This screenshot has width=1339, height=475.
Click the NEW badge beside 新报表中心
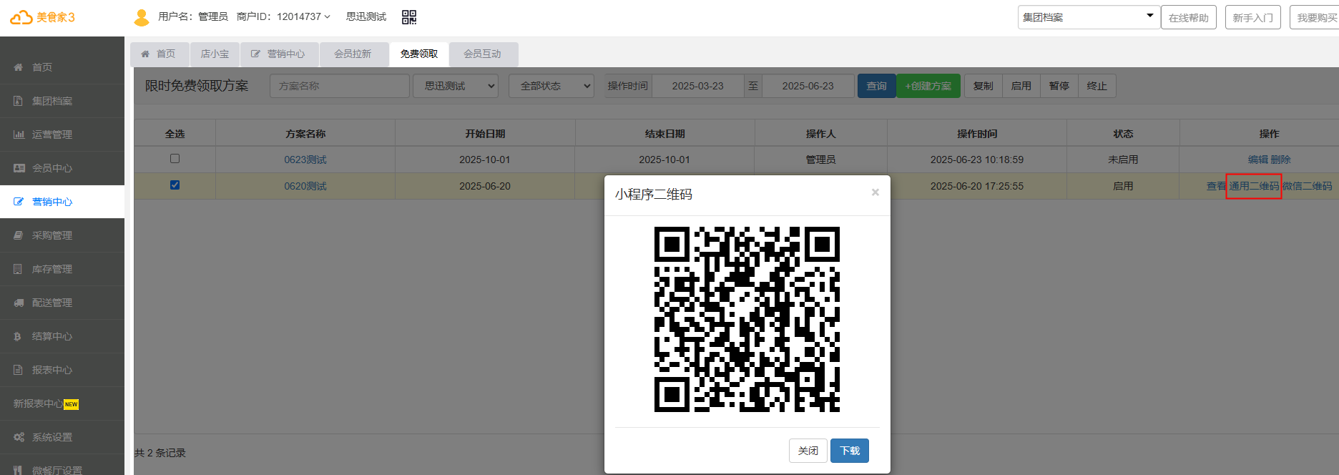coord(72,404)
